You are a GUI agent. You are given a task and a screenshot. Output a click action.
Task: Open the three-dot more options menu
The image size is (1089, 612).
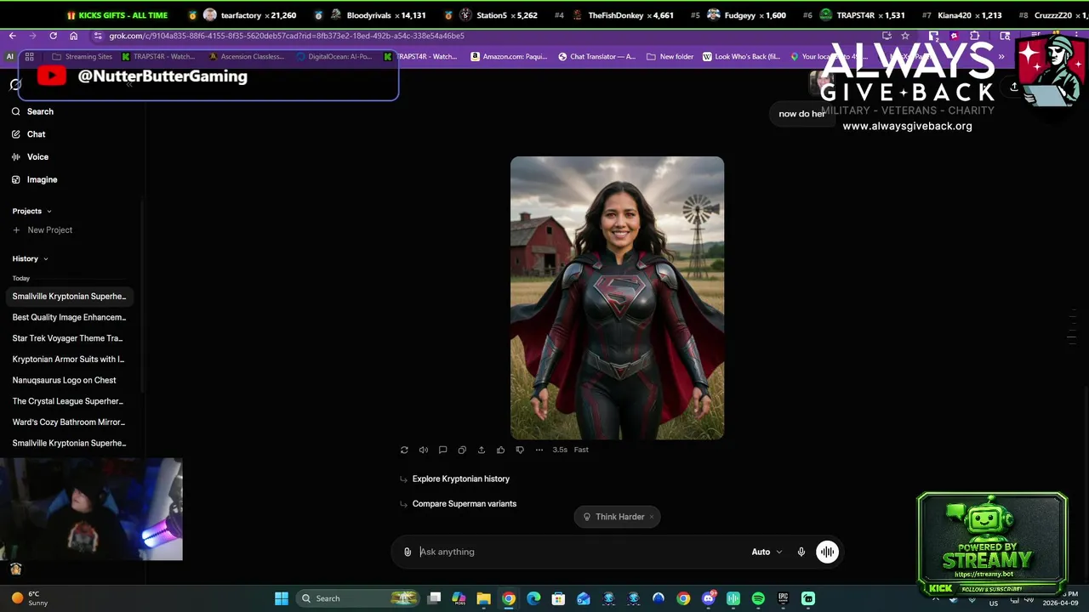point(539,450)
